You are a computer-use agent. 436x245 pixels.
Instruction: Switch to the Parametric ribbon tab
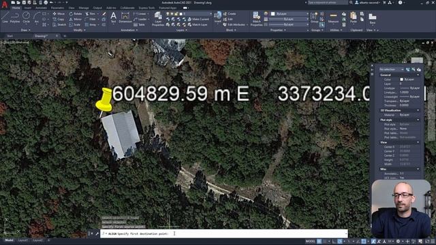point(57,8)
